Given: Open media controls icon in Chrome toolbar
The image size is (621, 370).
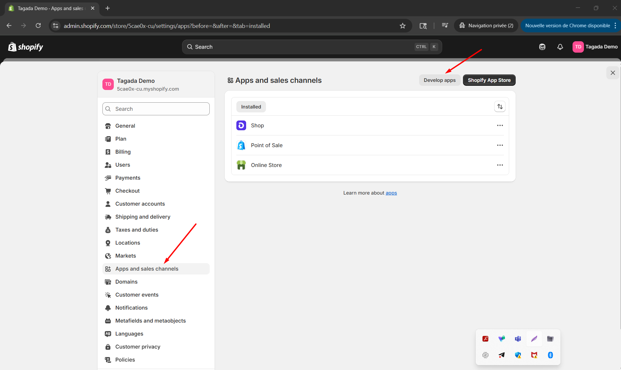Looking at the screenshot, I should pos(445,26).
